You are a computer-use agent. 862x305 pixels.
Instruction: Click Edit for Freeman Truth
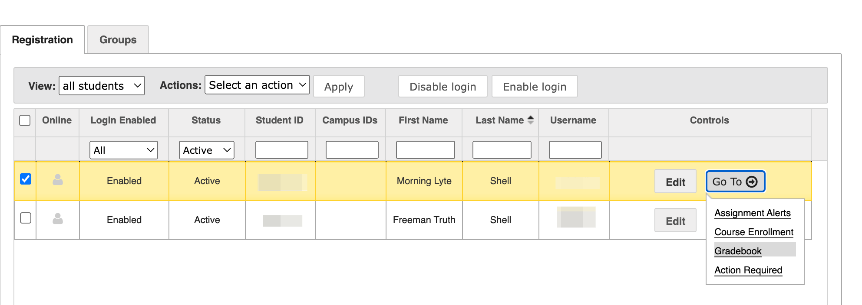coord(675,221)
